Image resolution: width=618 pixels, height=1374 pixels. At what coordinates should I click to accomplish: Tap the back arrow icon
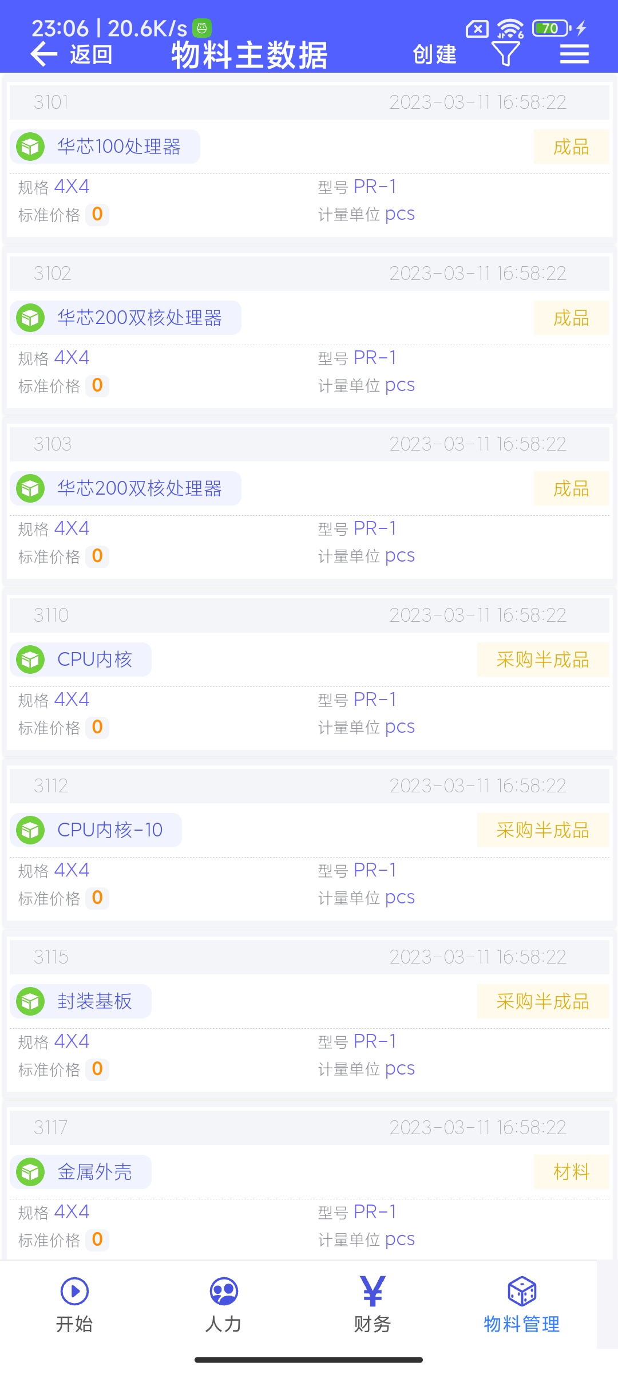pos(44,55)
